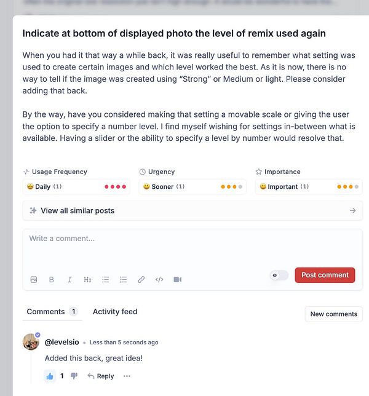Open more options on levelsio comment
Screen dimensions: 369x396
click(x=127, y=376)
